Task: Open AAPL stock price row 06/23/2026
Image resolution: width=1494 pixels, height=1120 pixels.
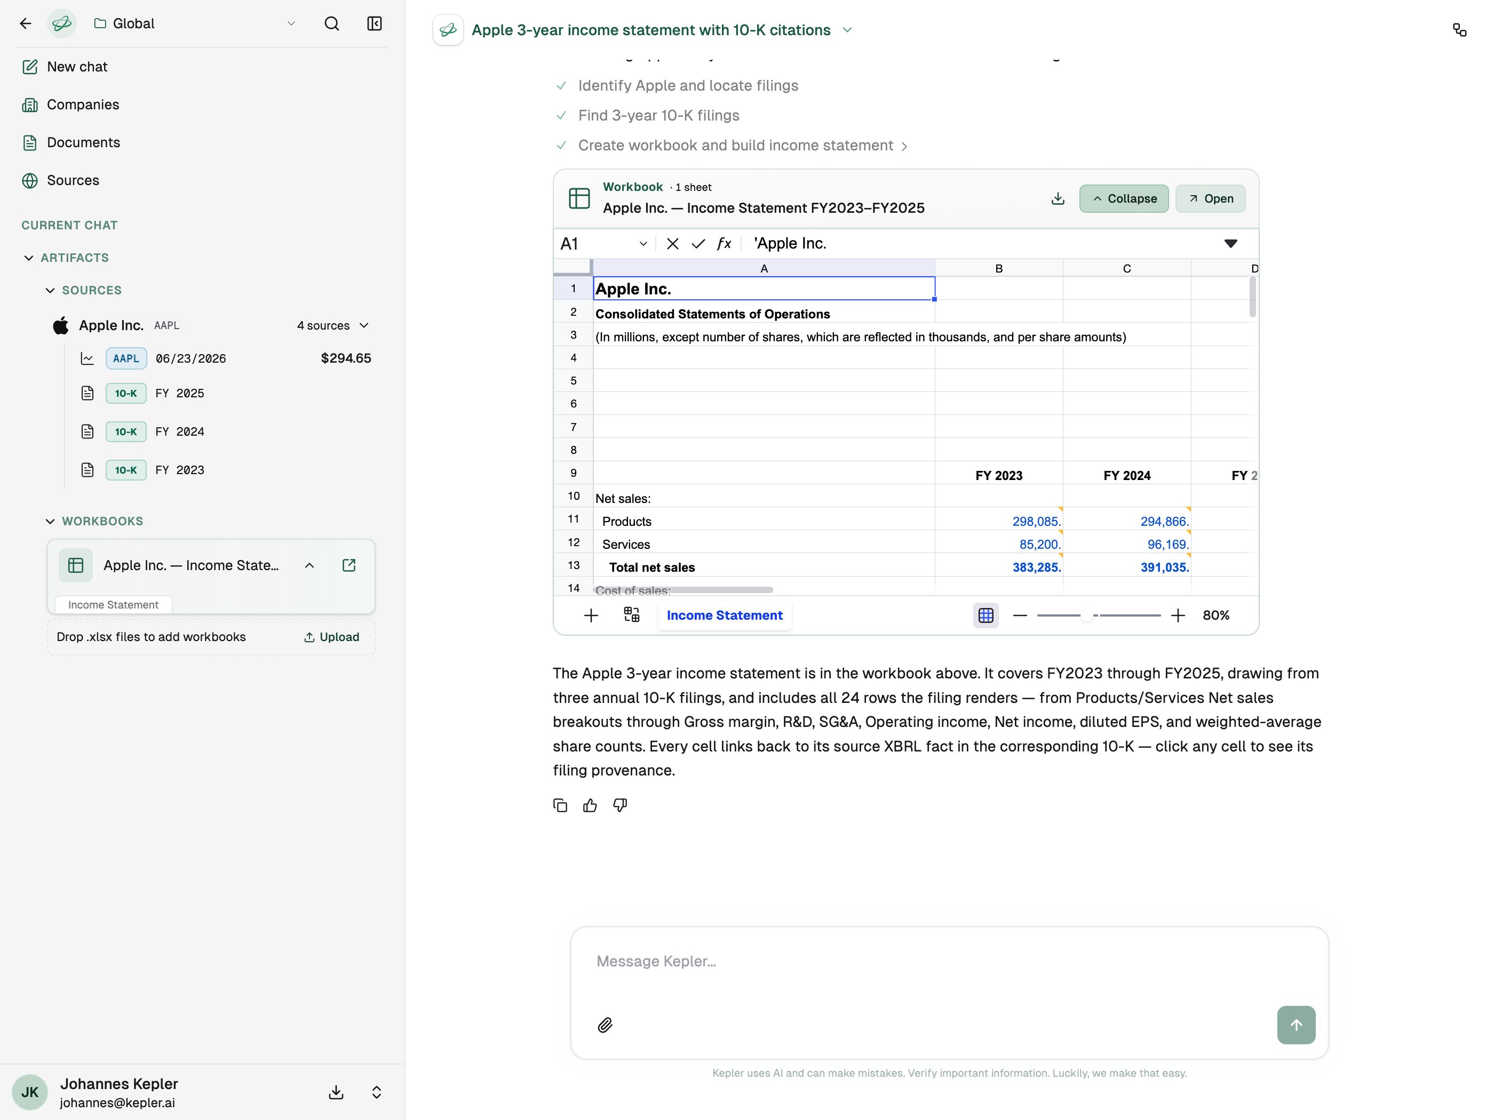Action: 226,358
